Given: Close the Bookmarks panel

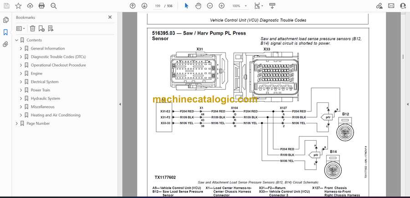Looking at the screenshot, I should click(110, 17).
